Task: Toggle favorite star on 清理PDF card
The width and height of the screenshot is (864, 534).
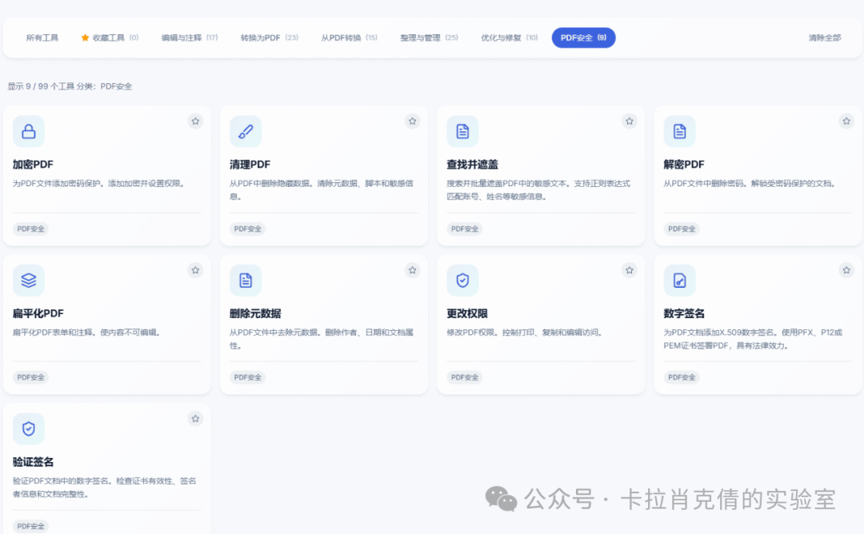Action: (x=412, y=122)
